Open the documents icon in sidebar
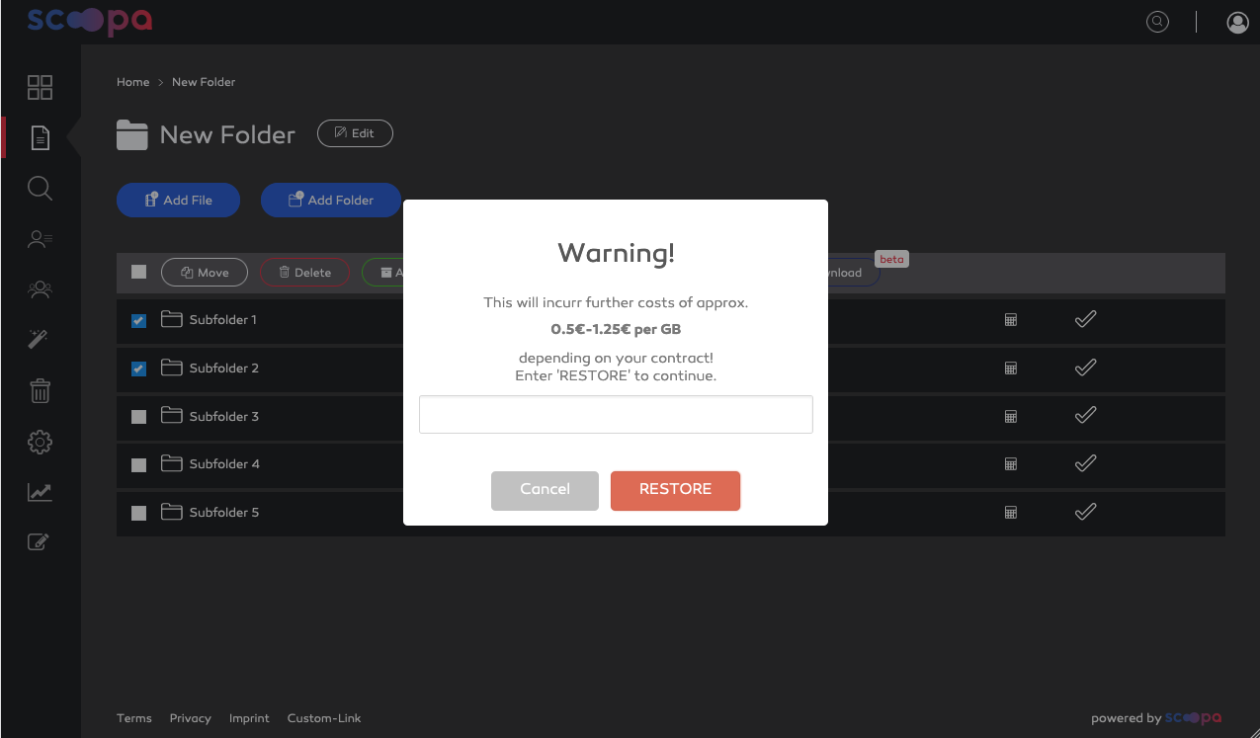The width and height of the screenshot is (1260, 738). coord(40,137)
